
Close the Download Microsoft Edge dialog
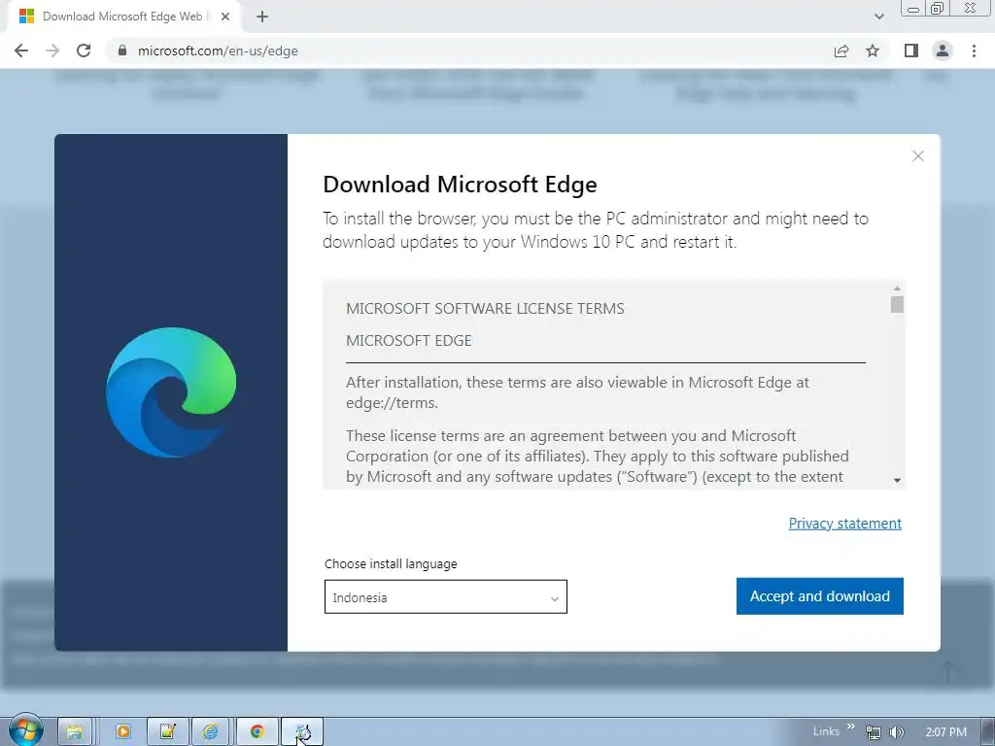click(x=917, y=156)
